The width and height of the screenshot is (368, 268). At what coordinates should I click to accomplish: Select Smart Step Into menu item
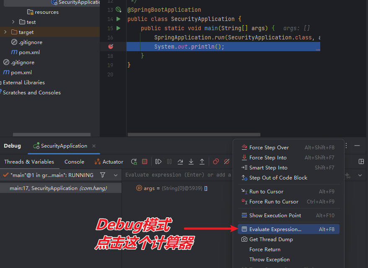(288, 168)
